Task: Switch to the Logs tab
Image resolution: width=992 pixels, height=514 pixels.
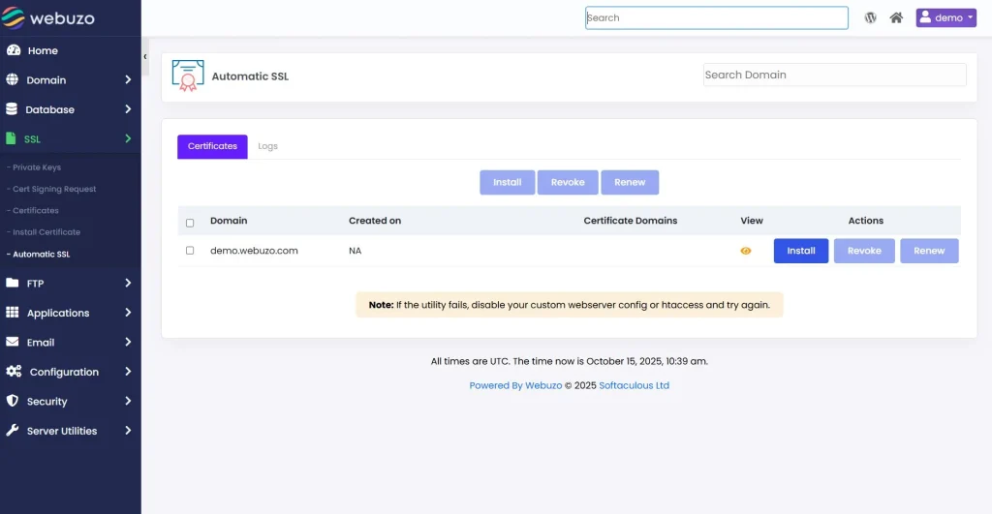Action: coord(267,146)
